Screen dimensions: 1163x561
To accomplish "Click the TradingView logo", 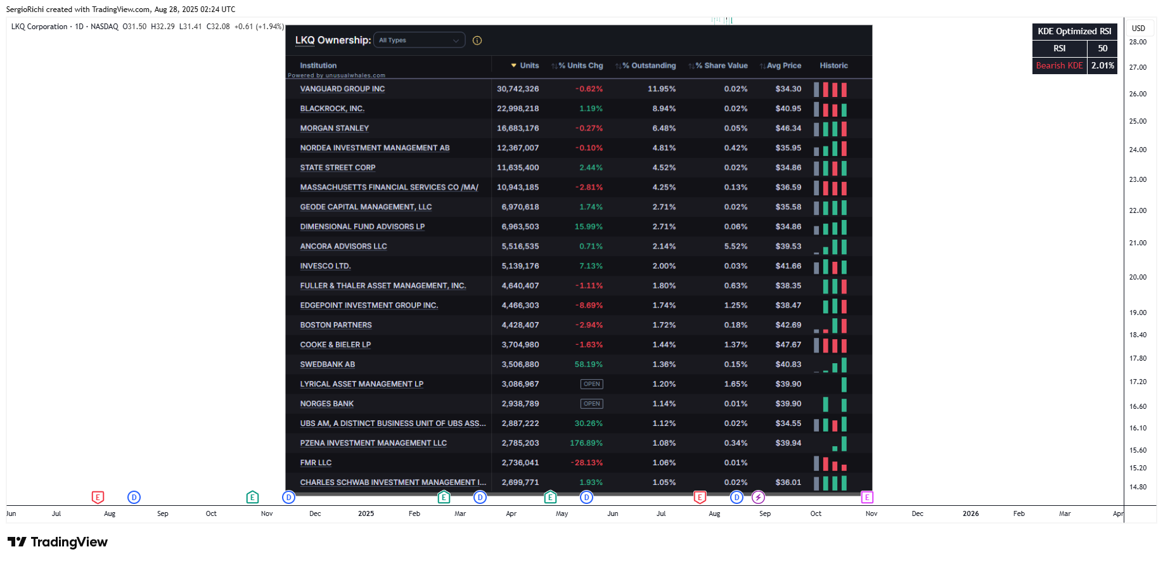I will click(x=58, y=542).
